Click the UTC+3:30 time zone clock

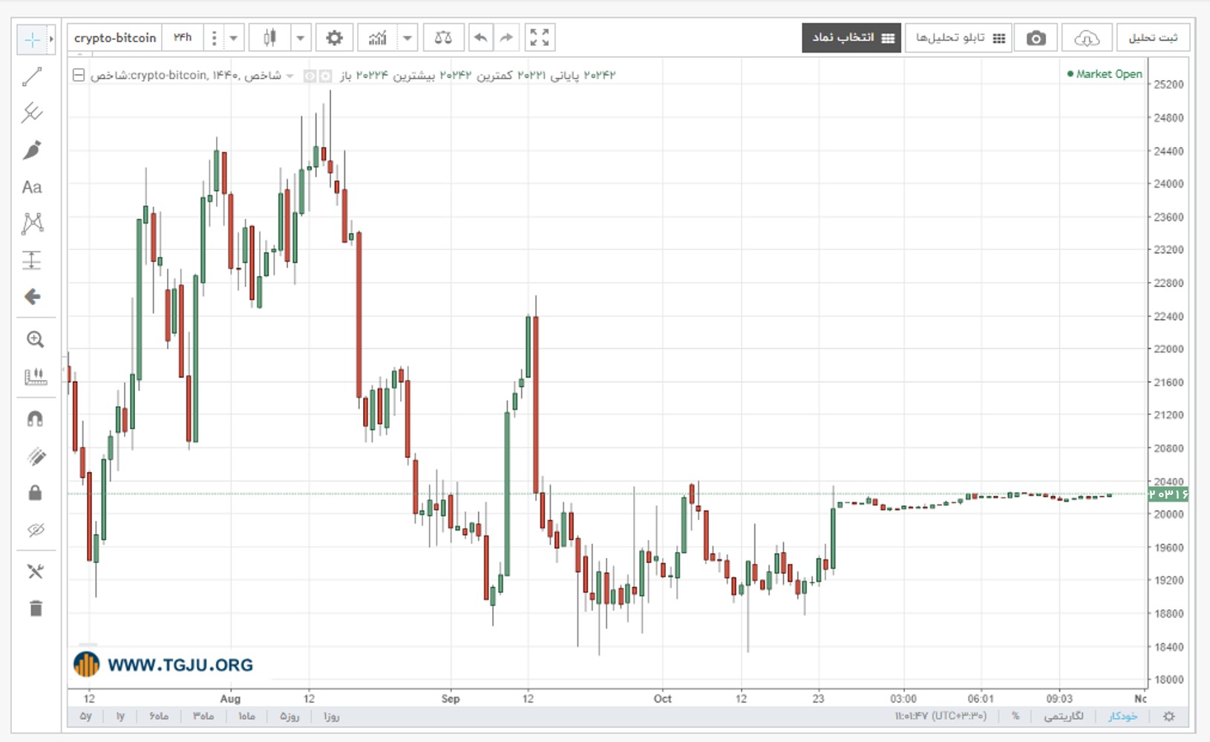(941, 717)
